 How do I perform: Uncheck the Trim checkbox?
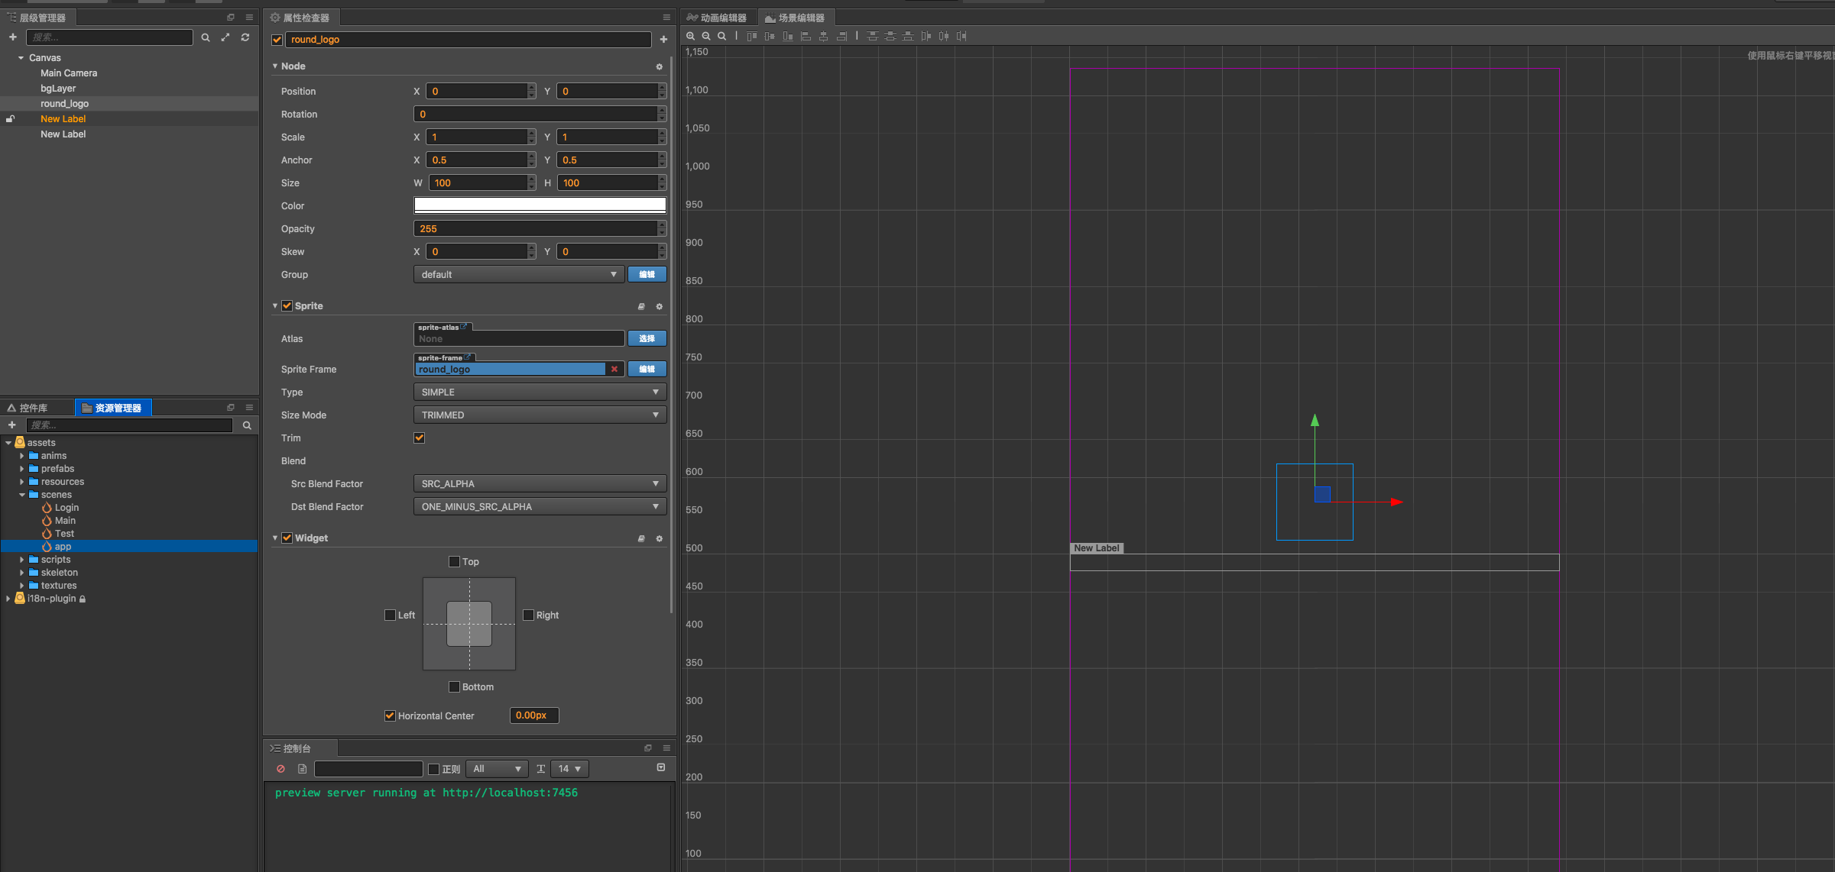[x=419, y=438]
